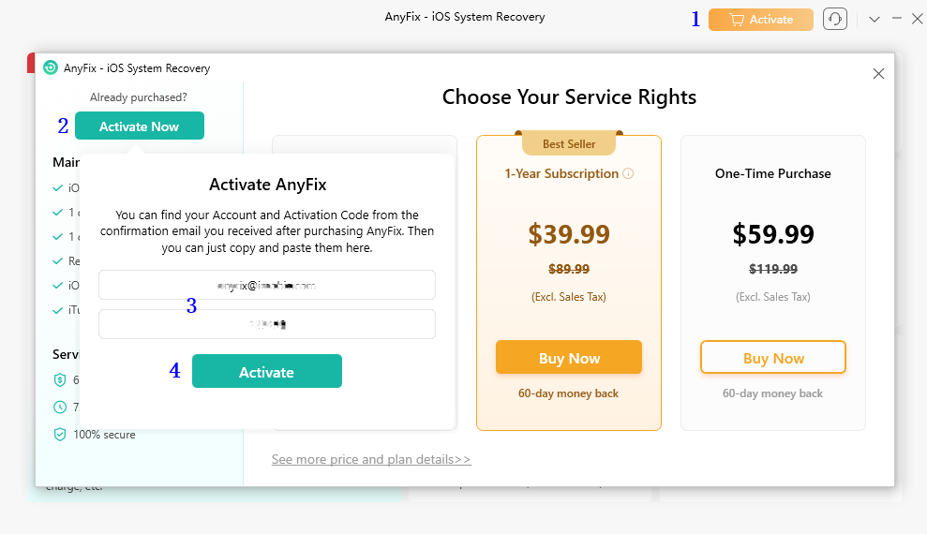
Task: Click the first checkmark feature icon
Action: tap(57, 188)
